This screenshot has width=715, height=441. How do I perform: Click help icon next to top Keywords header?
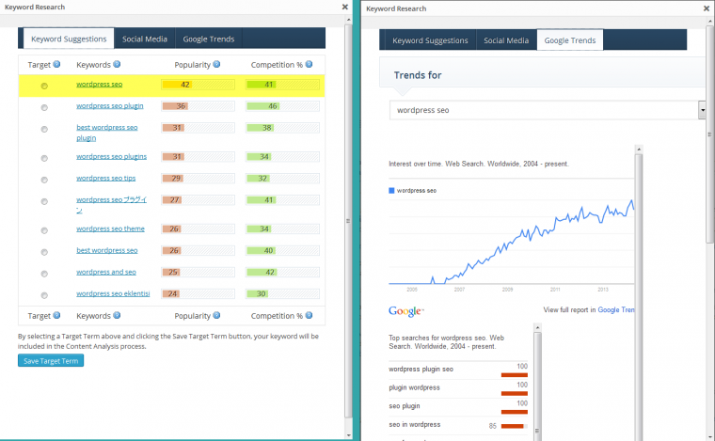point(117,64)
